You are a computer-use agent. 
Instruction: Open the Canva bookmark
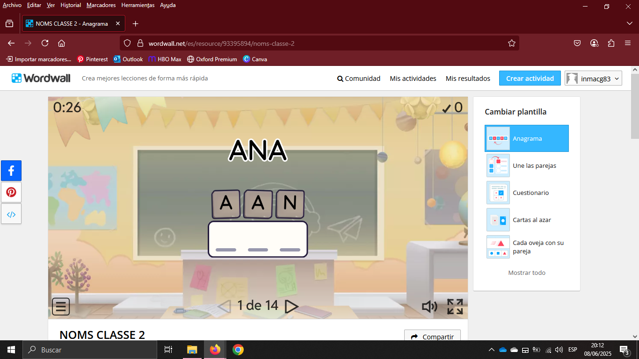pos(255,59)
